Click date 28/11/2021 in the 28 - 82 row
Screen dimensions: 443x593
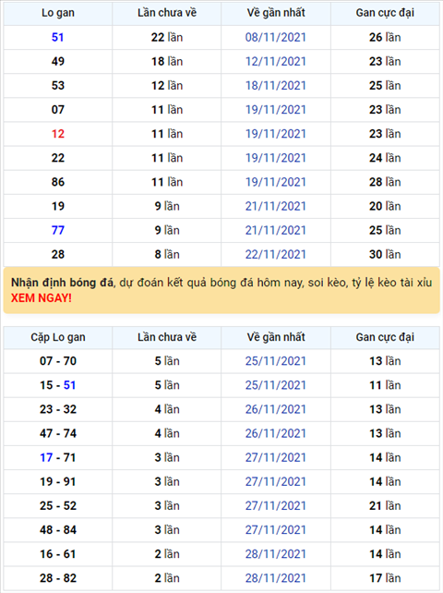tap(276, 578)
